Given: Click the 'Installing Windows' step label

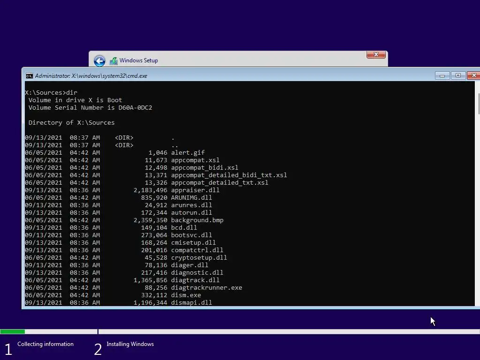Looking at the screenshot, I should [x=130, y=344].
